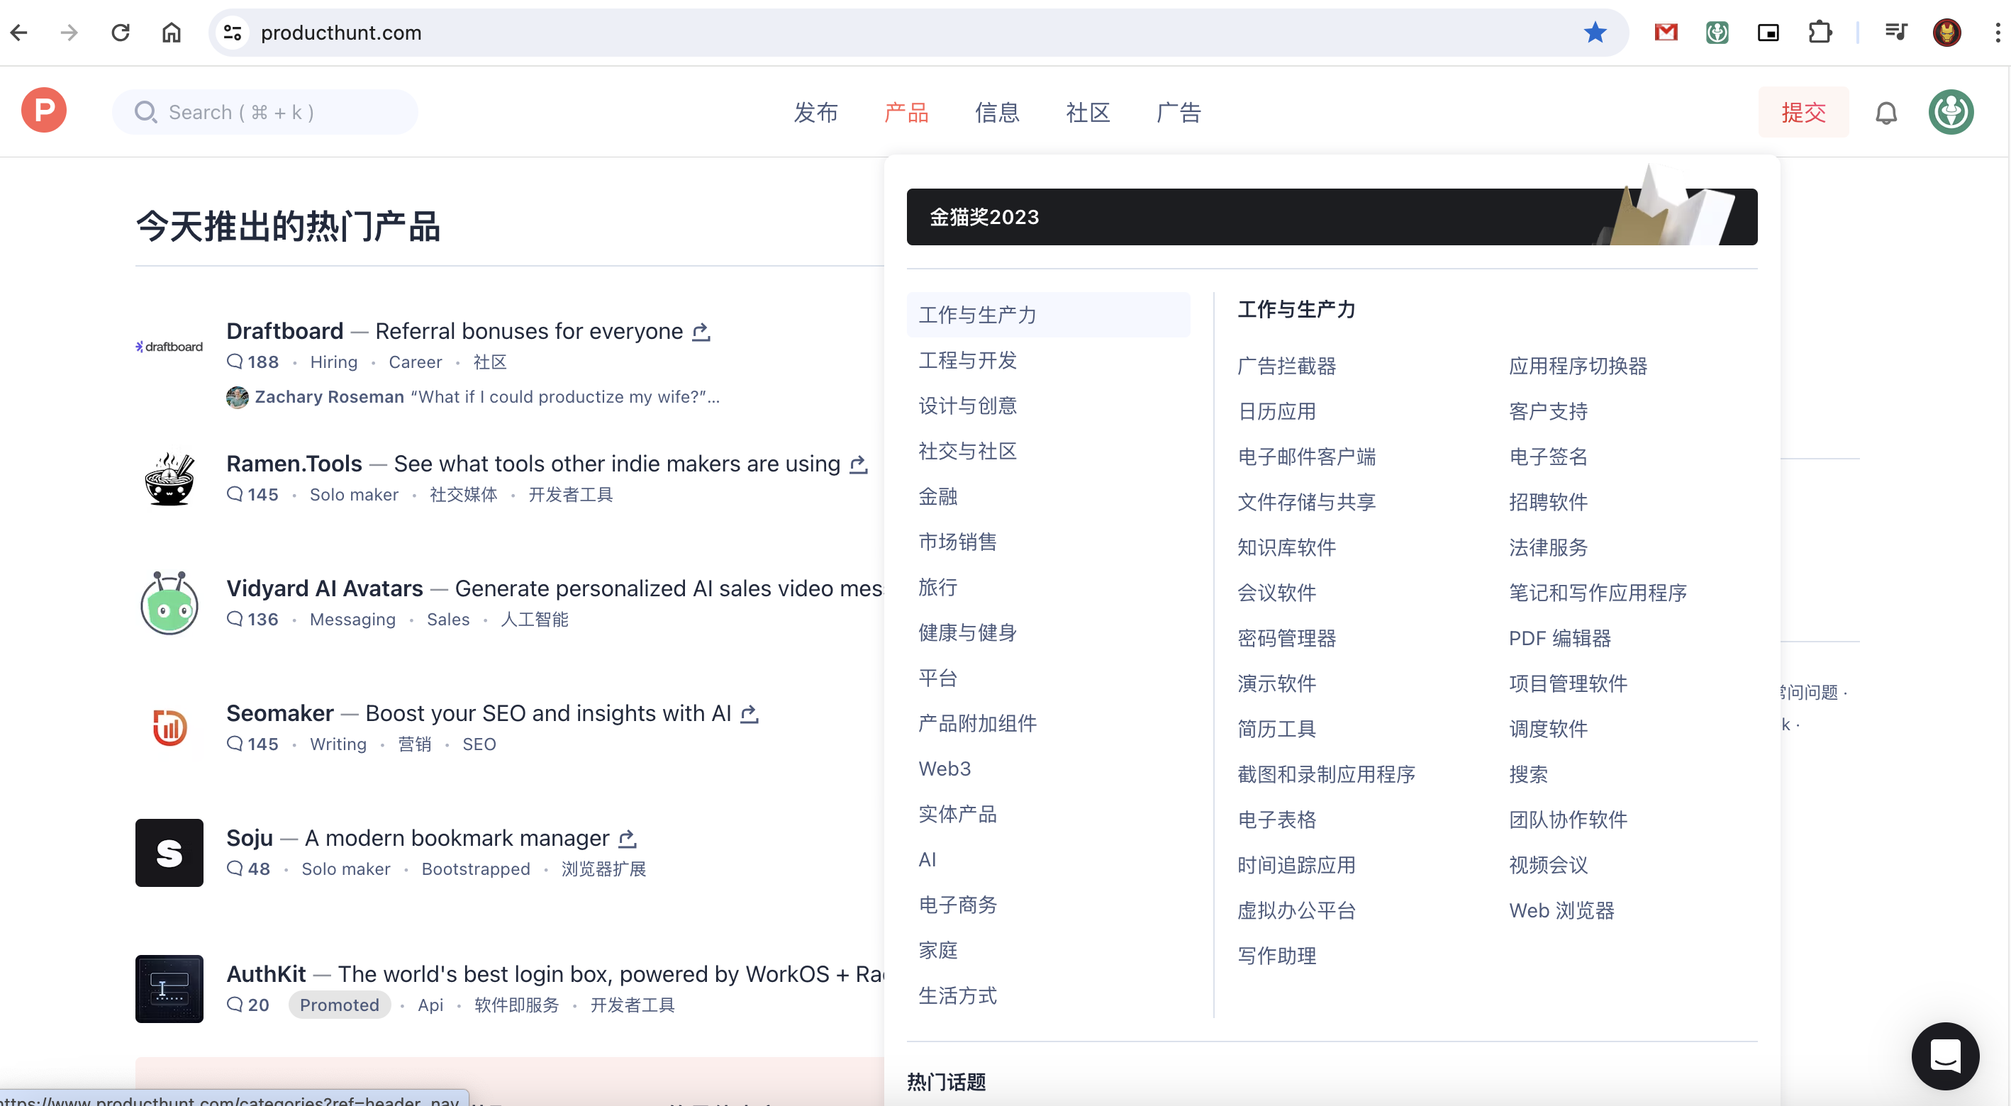Open Seomaker external link icon

[x=750, y=713]
